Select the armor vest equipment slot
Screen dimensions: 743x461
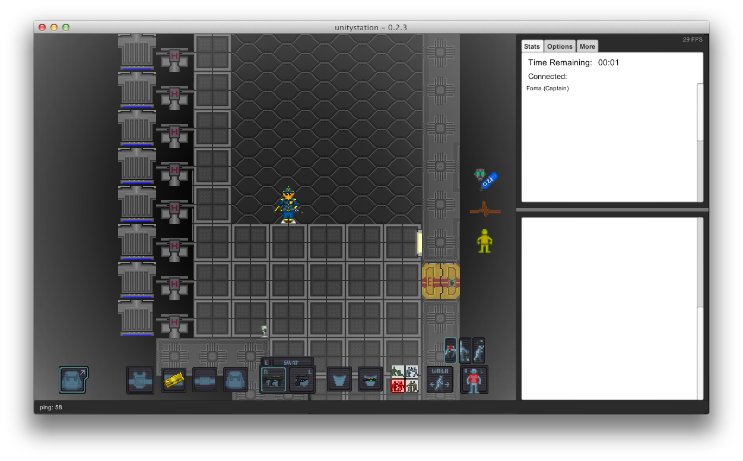(x=140, y=379)
